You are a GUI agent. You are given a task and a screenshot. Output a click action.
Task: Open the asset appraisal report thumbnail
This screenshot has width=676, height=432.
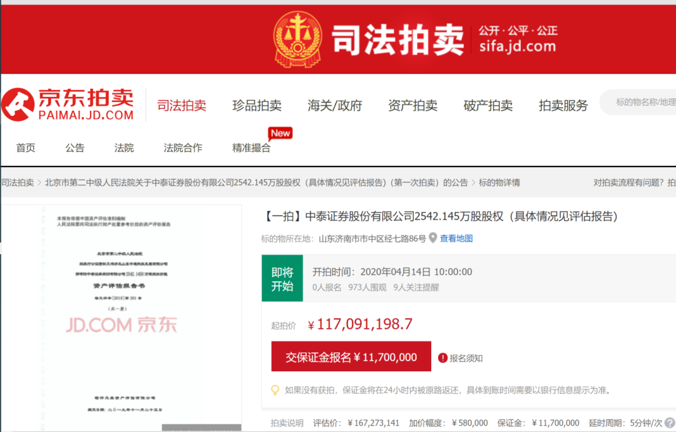click(x=121, y=317)
